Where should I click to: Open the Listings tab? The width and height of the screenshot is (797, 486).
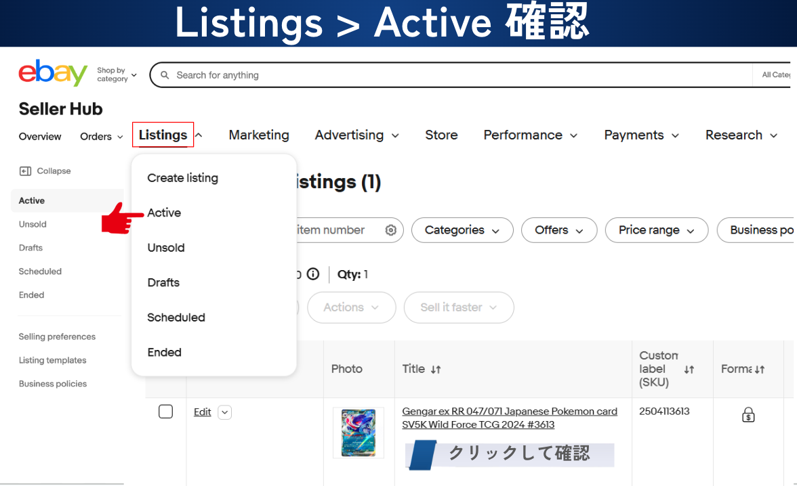click(163, 135)
